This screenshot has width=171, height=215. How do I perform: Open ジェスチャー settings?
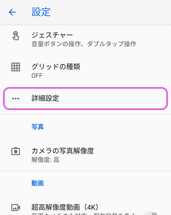(x=85, y=39)
